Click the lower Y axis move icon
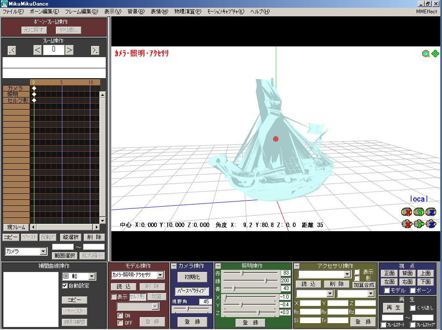The height and width of the screenshot is (330, 442). (x=419, y=224)
